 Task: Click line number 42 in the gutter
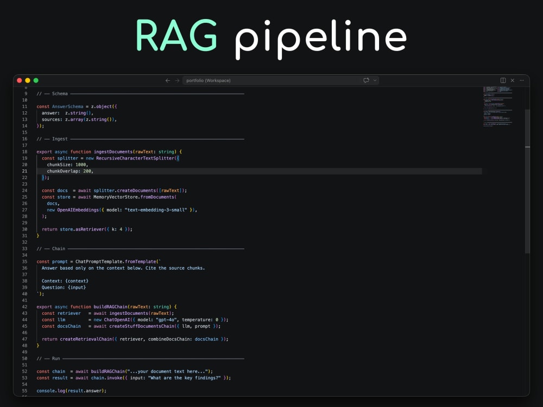tap(24, 307)
